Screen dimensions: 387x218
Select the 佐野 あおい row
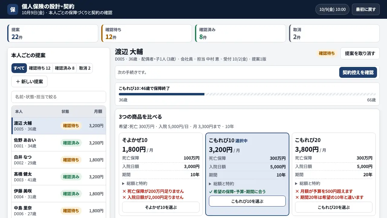click(x=59, y=143)
